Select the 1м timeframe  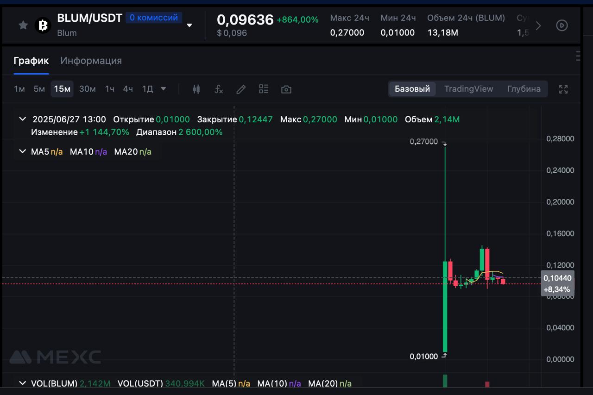pyautogui.click(x=19, y=89)
